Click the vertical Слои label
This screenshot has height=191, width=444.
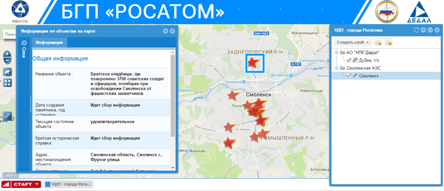[x=24, y=53]
